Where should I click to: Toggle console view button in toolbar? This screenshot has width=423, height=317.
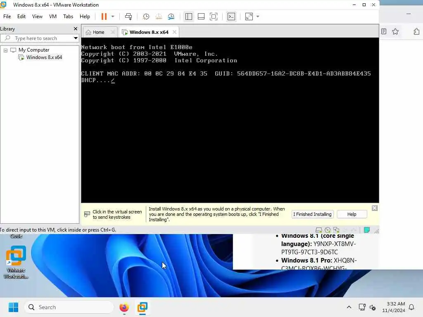coord(231,17)
